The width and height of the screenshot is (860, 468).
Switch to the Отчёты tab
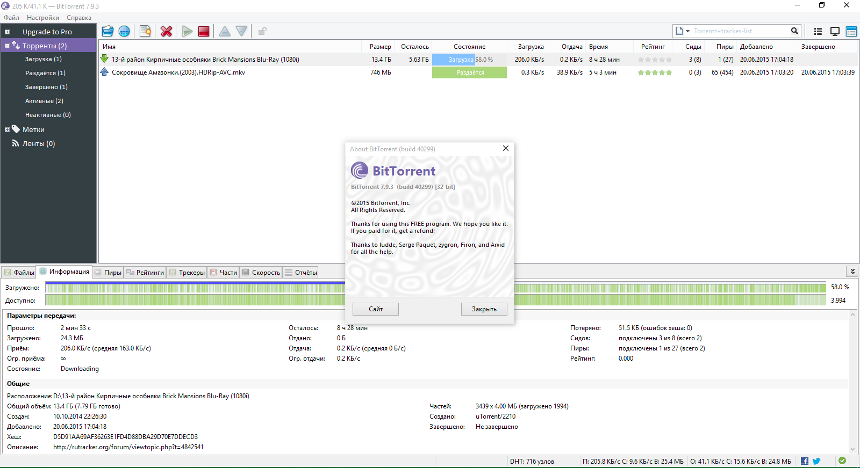(300, 272)
